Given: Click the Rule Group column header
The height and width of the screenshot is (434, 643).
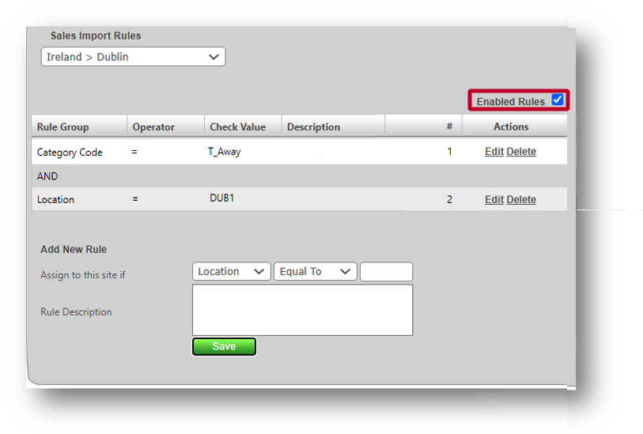Looking at the screenshot, I should (79, 126).
